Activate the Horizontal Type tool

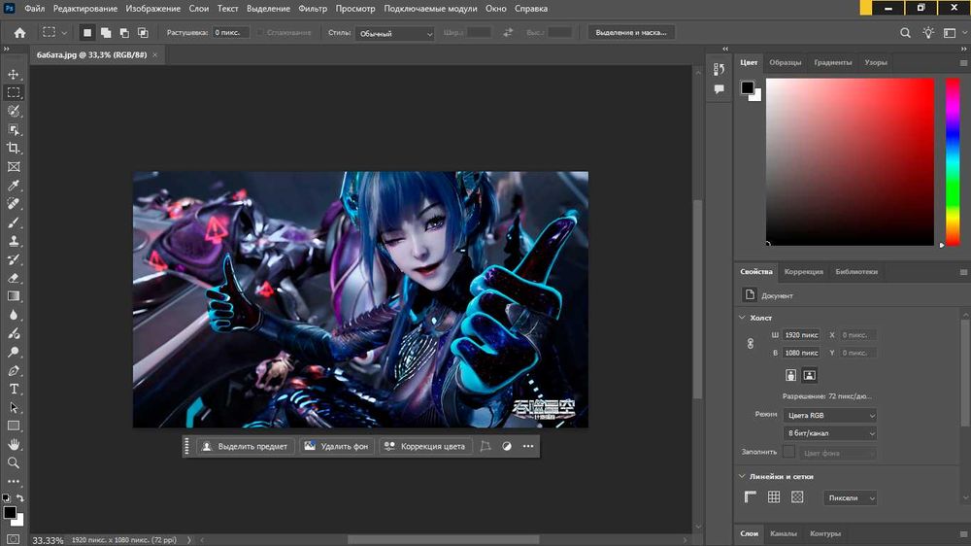click(x=14, y=389)
